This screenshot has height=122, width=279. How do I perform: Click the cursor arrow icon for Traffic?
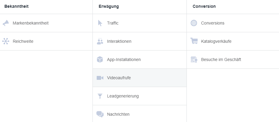click(100, 23)
